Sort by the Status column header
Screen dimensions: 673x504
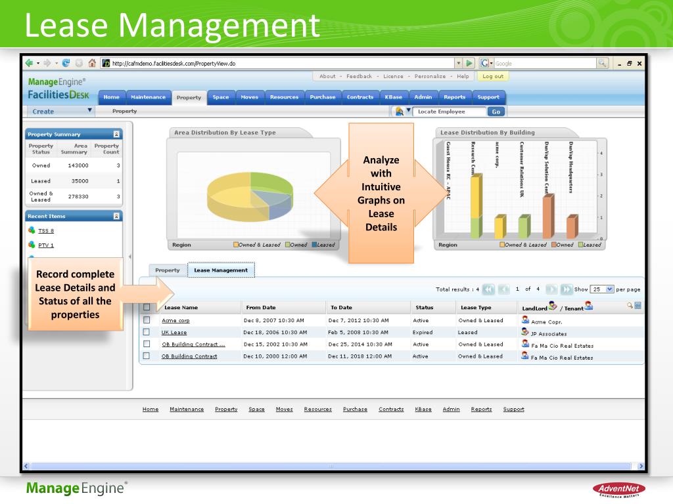424,307
